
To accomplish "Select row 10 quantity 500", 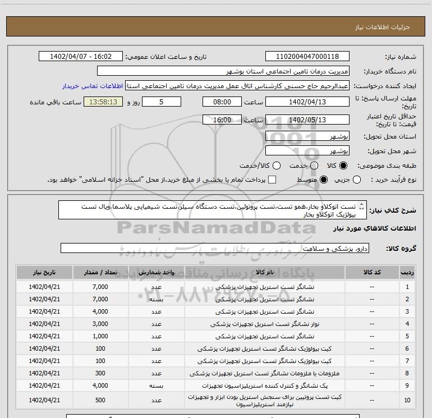I will click(x=100, y=400).
